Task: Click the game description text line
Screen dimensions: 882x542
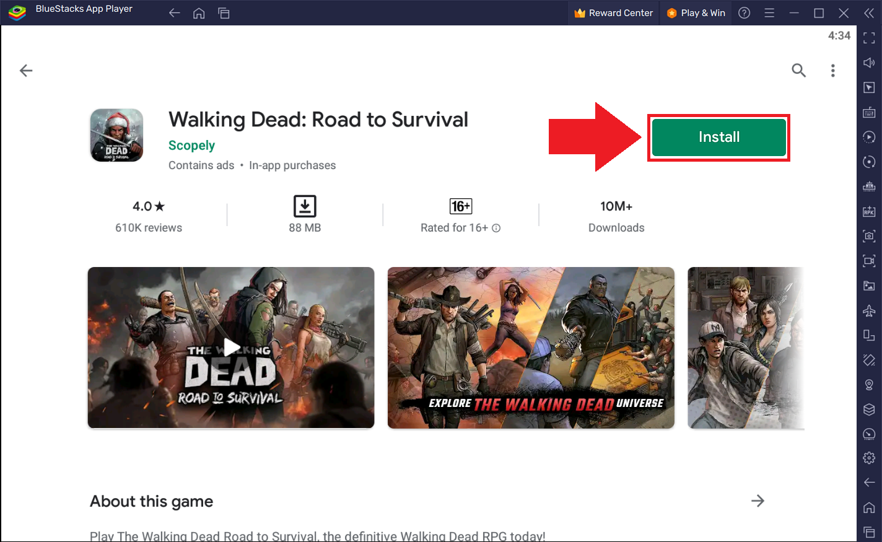Action: pos(318,536)
